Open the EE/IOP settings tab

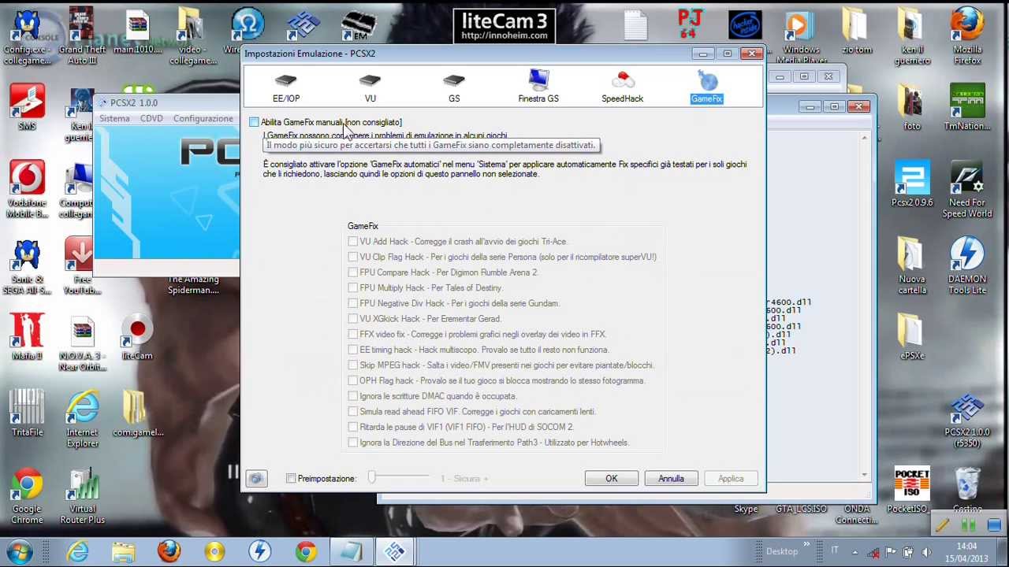[286, 87]
